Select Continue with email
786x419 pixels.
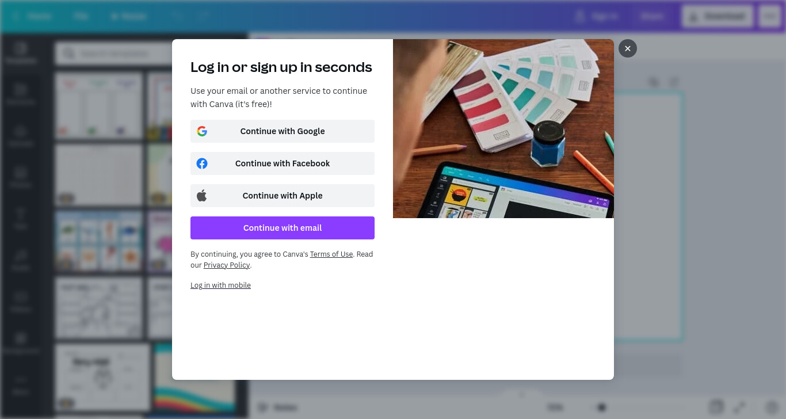(283, 228)
